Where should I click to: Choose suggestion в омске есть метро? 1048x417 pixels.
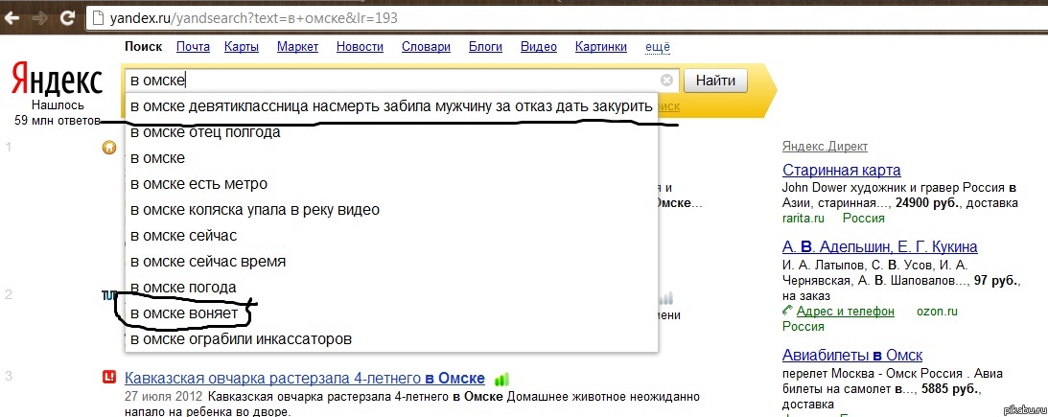(391, 184)
